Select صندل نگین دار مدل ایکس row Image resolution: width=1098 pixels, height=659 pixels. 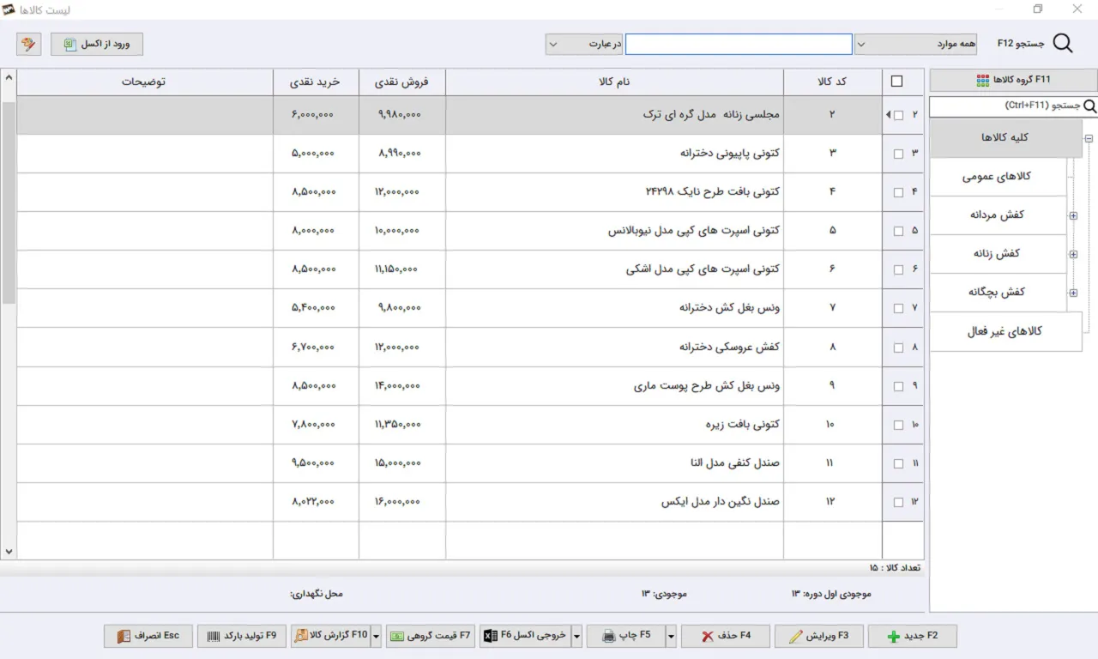(470, 502)
